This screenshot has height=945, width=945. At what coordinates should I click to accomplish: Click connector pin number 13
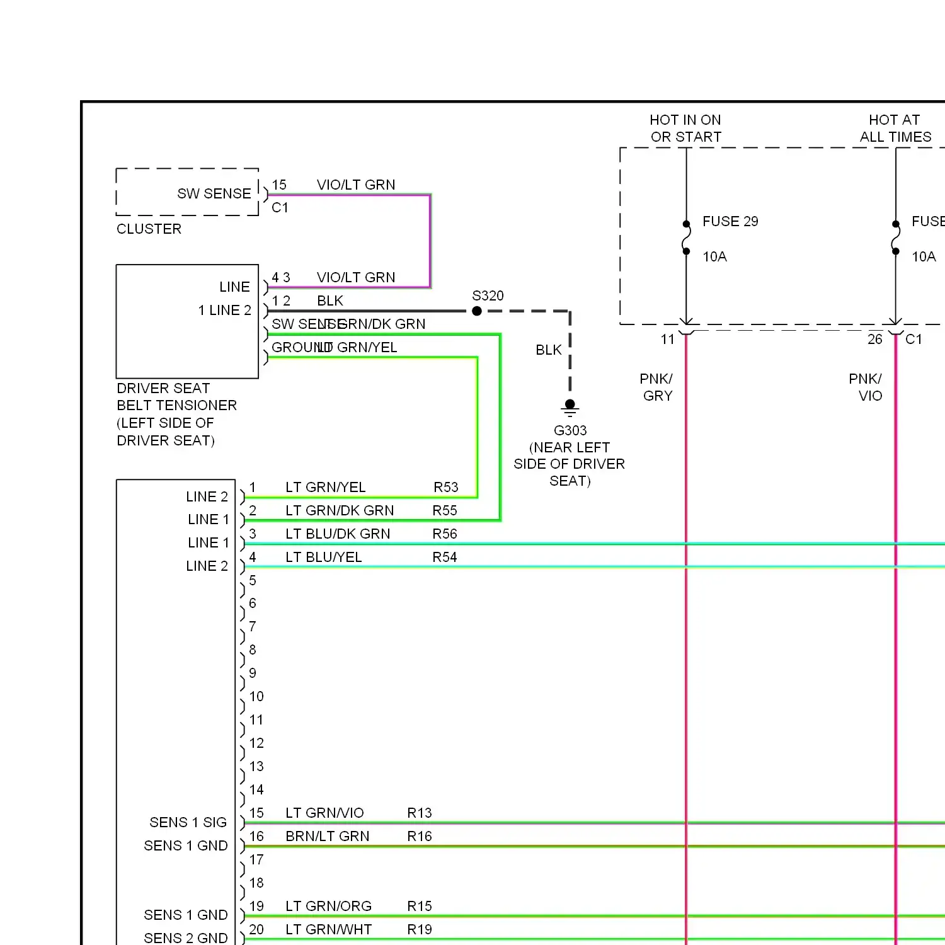tap(256, 766)
